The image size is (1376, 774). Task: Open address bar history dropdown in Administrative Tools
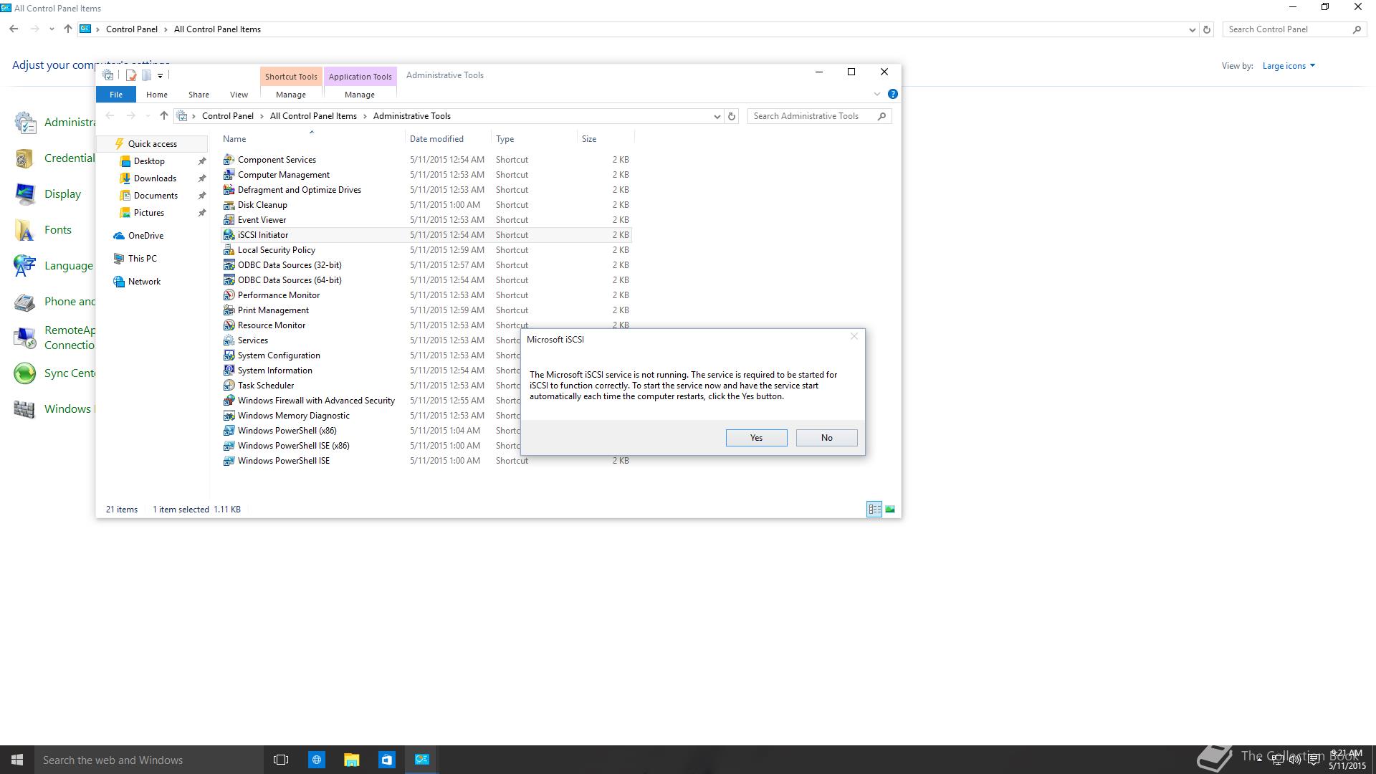pyautogui.click(x=717, y=116)
